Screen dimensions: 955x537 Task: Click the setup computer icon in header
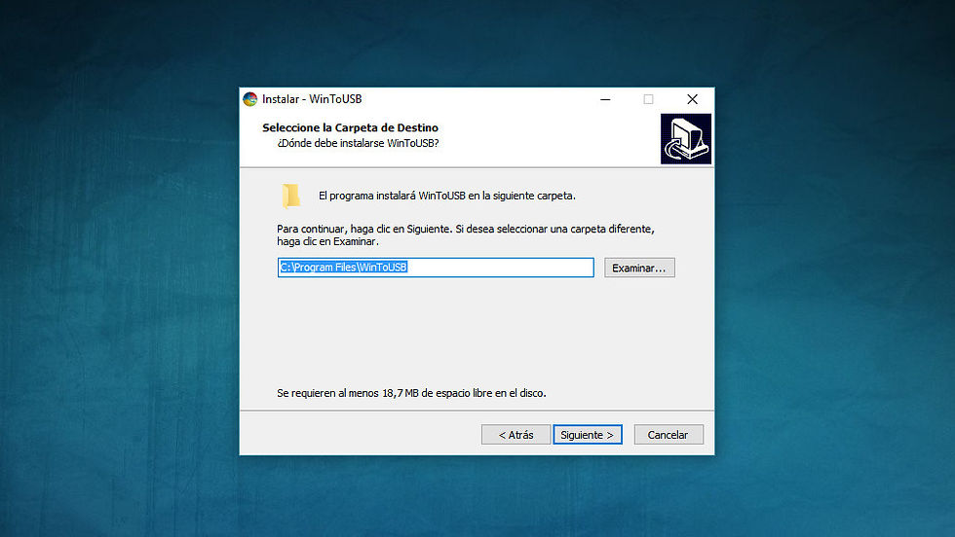[x=686, y=139]
